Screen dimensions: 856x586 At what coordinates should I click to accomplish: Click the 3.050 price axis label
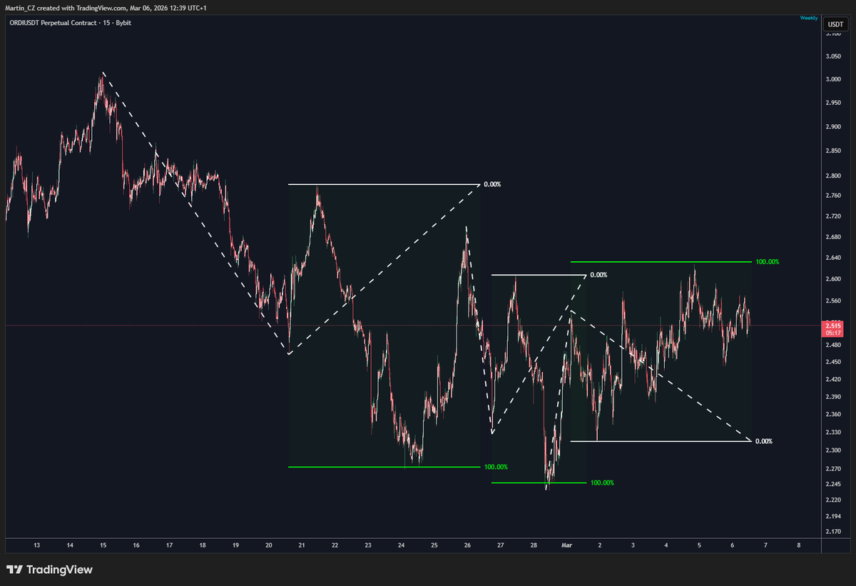[x=833, y=56]
